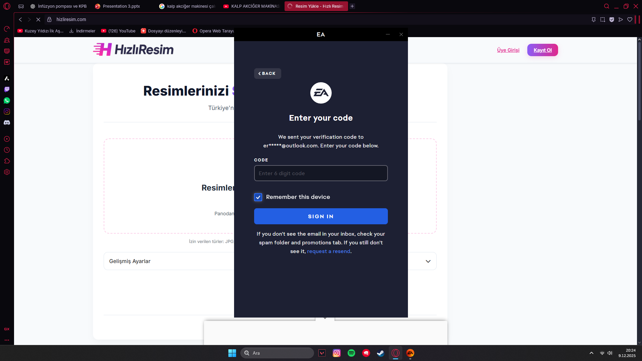
Task: Switch to Presentation 3.pptx tab
Action: click(x=122, y=6)
